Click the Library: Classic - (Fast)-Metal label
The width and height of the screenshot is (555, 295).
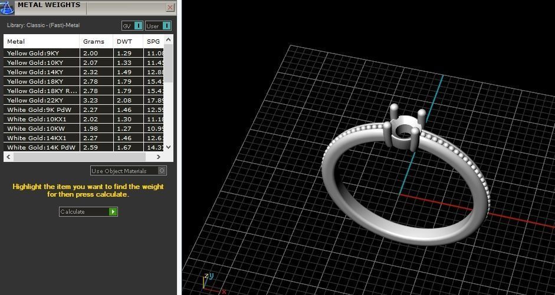(x=43, y=25)
